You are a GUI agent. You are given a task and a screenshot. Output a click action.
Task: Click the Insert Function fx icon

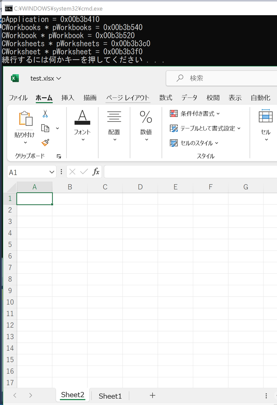96,172
